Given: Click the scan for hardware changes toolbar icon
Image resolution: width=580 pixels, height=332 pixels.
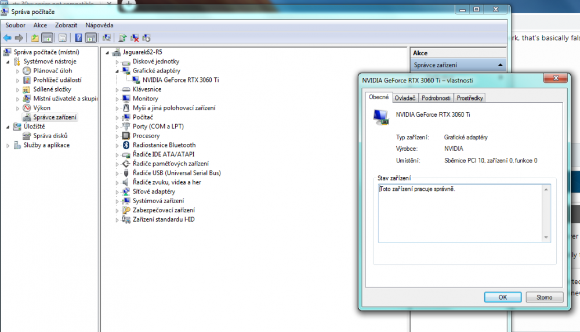Looking at the screenshot, I should (107, 38).
